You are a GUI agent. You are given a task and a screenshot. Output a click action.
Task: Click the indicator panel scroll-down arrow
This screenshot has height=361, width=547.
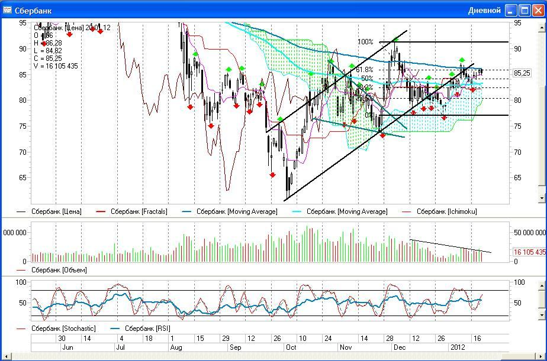(542, 315)
